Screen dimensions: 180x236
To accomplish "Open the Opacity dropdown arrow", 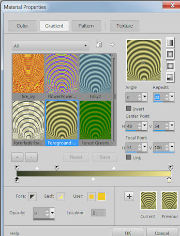I will click(52, 213).
